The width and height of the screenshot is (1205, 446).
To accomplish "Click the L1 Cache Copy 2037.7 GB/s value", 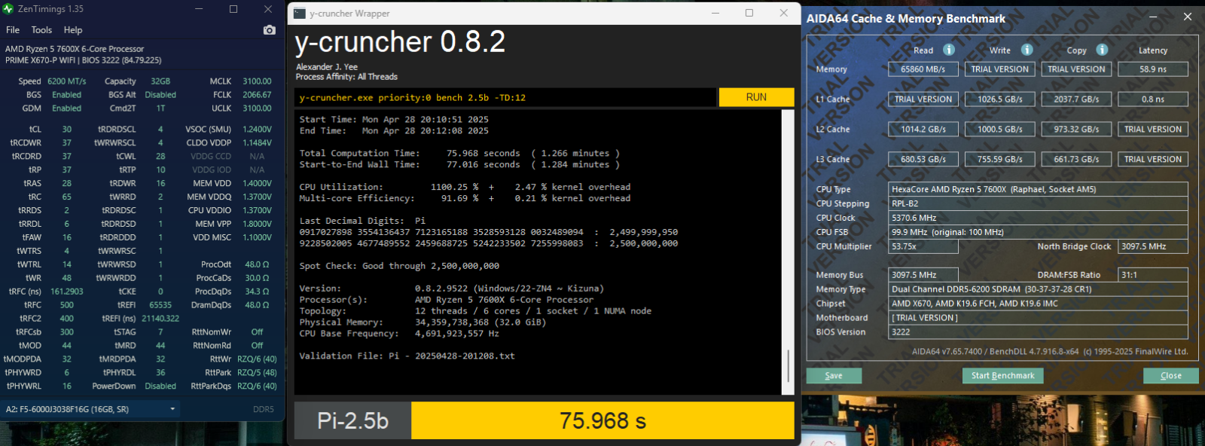I will coord(1076,99).
